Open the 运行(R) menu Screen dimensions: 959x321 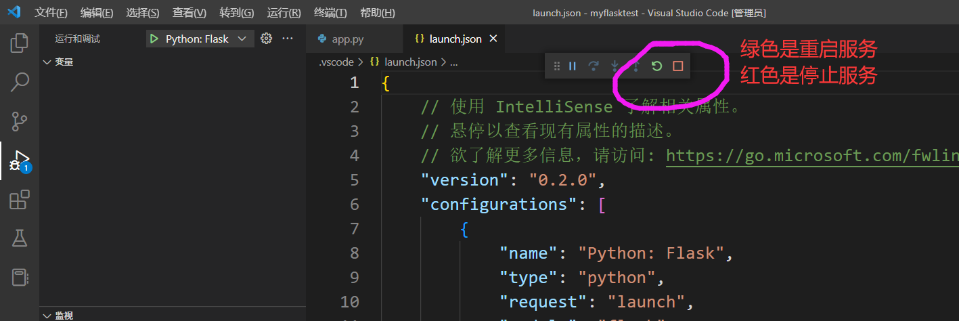click(x=284, y=13)
